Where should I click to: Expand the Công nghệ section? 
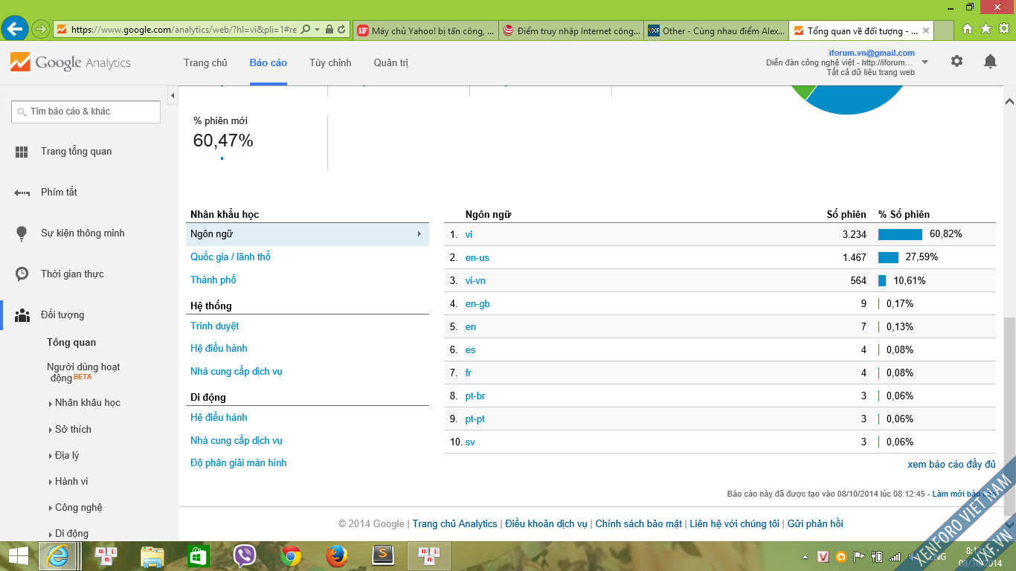point(74,508)
